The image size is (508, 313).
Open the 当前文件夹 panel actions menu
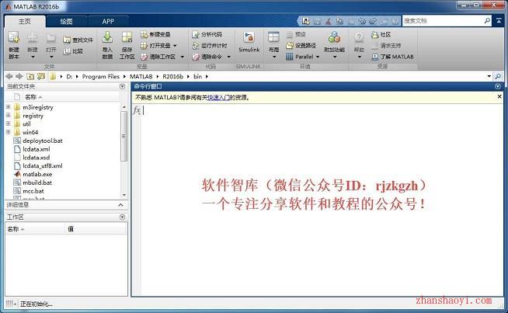click(122, 86)
